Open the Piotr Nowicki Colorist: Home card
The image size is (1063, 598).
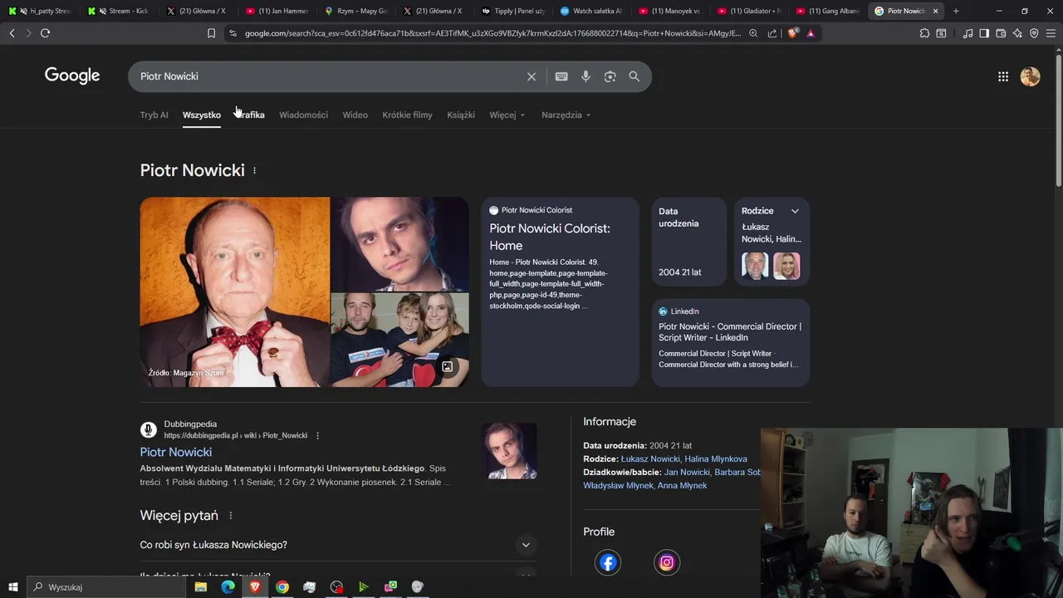click(560, 292)
